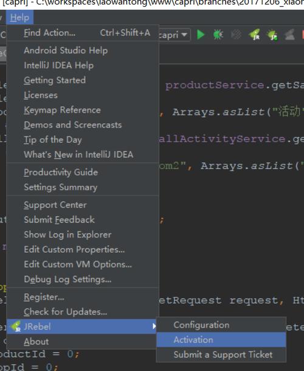Click the JRebel icon in Help menu
The height and width of the screenshot is (371, 304).
pyautogui.click(x=16, y=327)
